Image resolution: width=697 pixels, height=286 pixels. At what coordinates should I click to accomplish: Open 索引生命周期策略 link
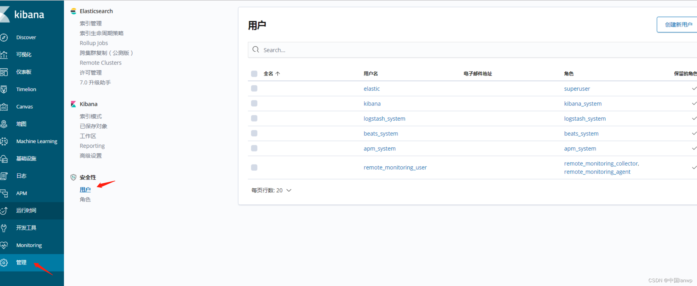101,33
